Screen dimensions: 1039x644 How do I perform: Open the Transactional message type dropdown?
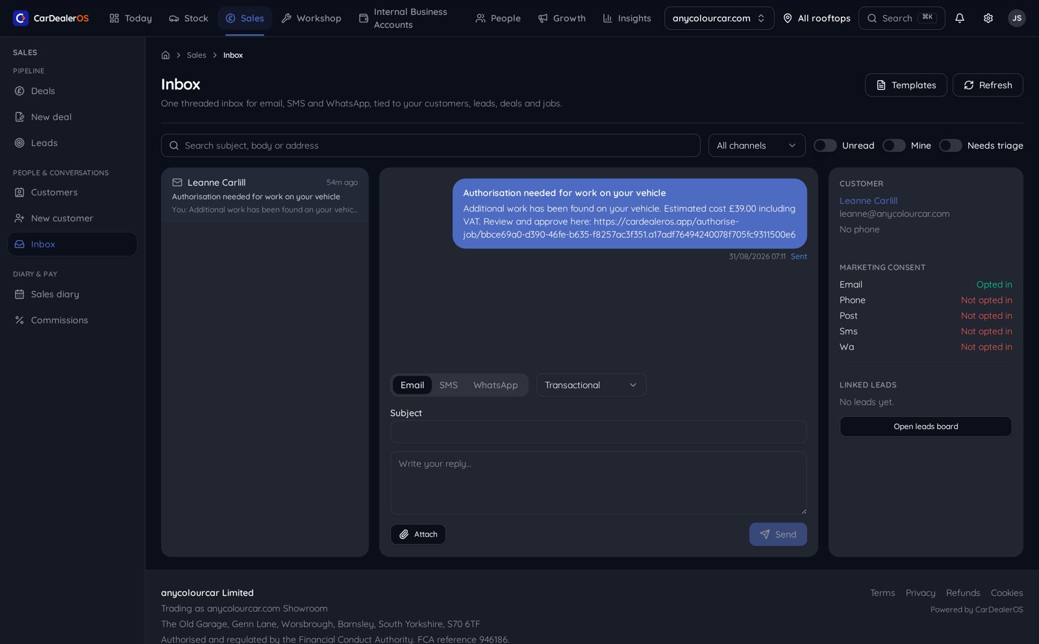(x=591, y=385)
